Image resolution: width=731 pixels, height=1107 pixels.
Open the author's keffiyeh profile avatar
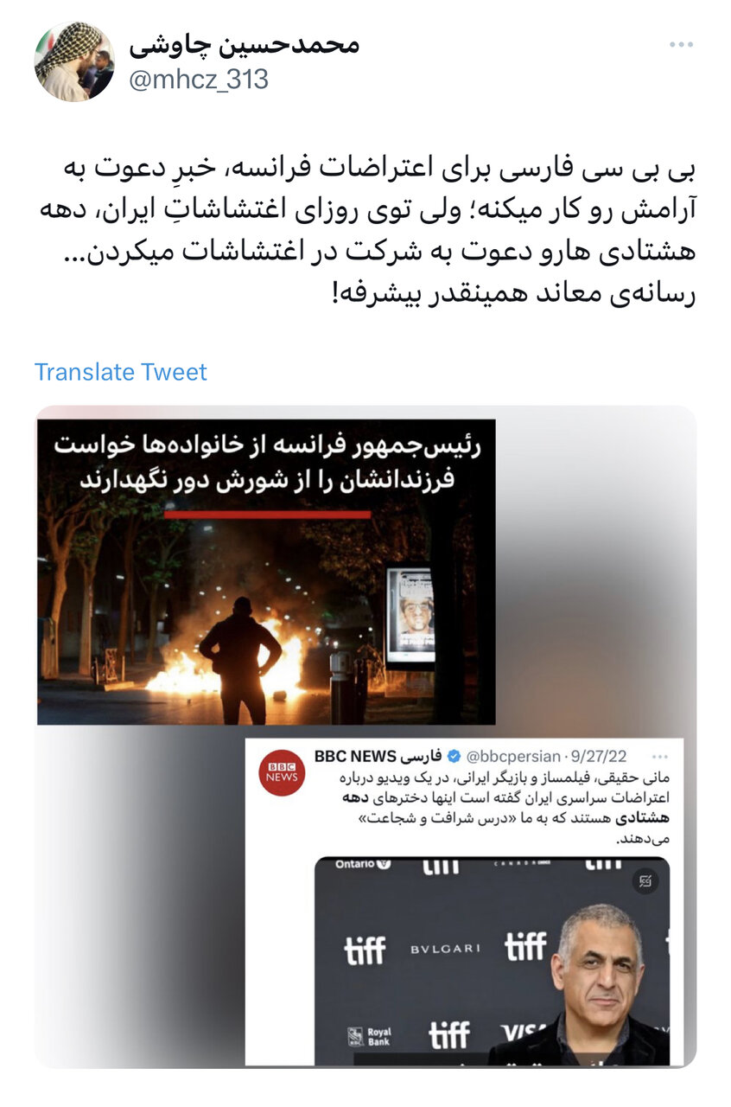(74, 61)
